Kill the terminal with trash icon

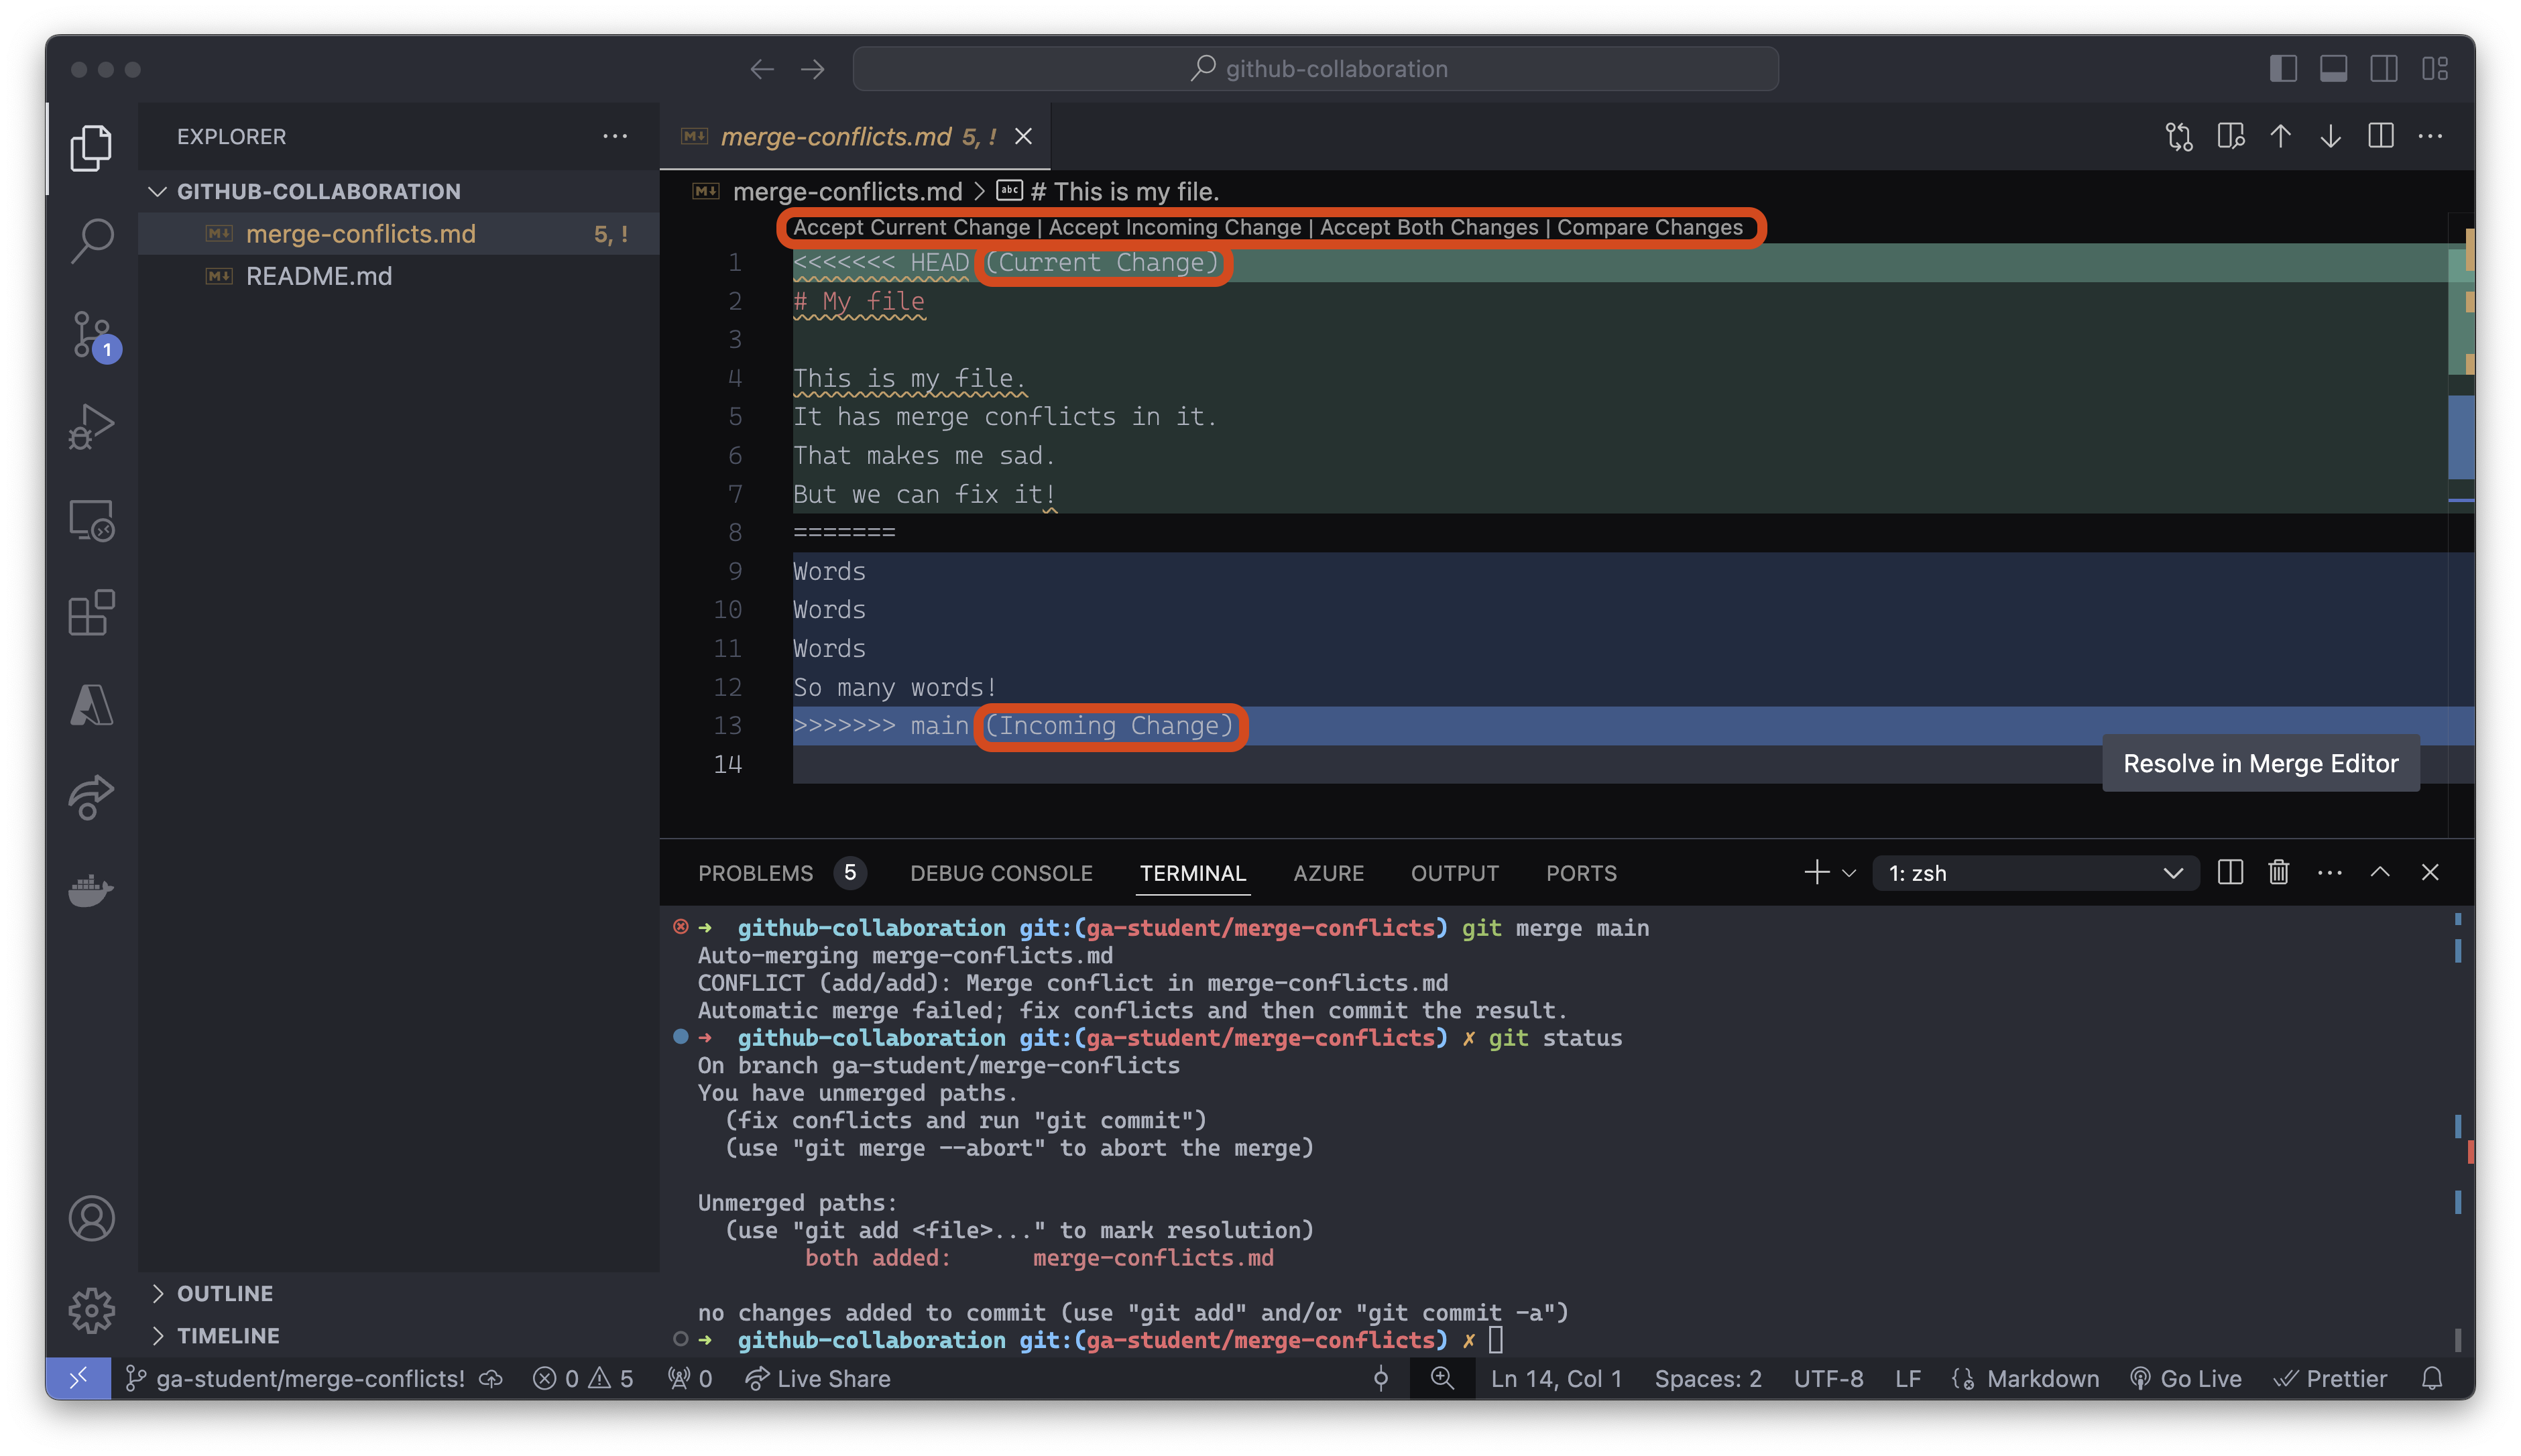(2278, 872)
